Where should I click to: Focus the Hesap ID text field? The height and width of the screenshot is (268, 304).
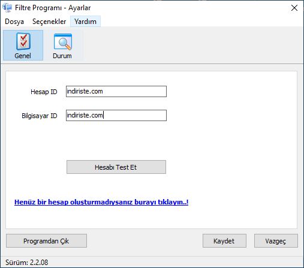point(116,92)
